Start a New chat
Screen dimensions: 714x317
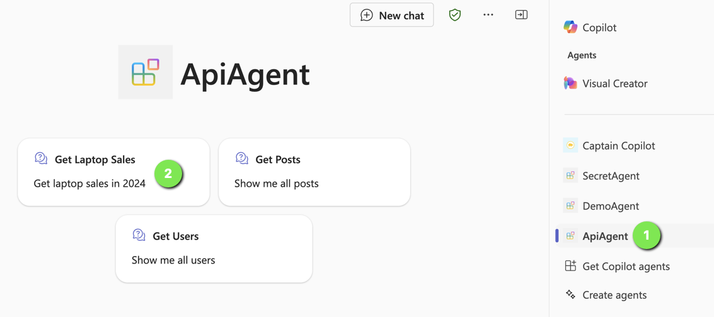coord(391,15)
